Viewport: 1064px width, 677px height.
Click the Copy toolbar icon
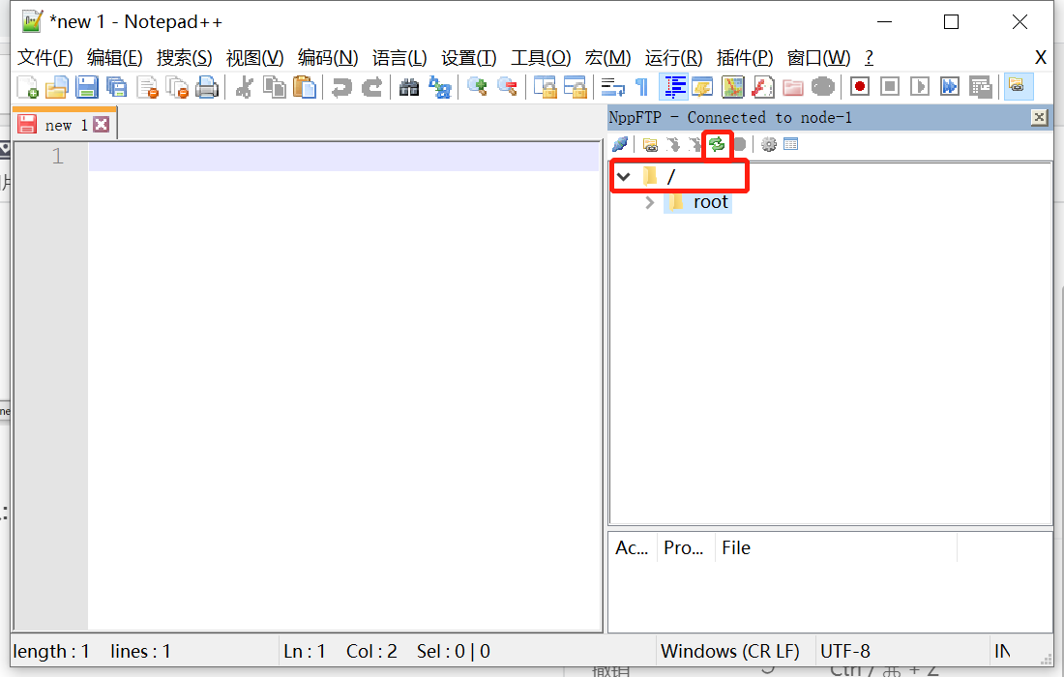coord(274,87)
